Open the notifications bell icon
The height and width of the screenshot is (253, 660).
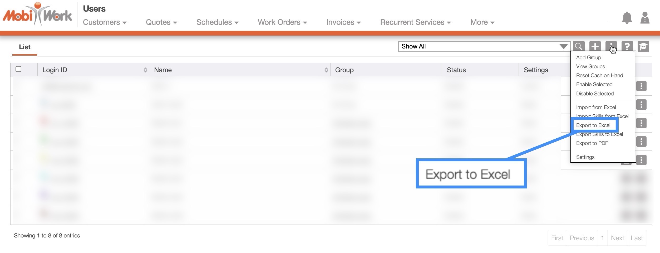click(627, 18)
